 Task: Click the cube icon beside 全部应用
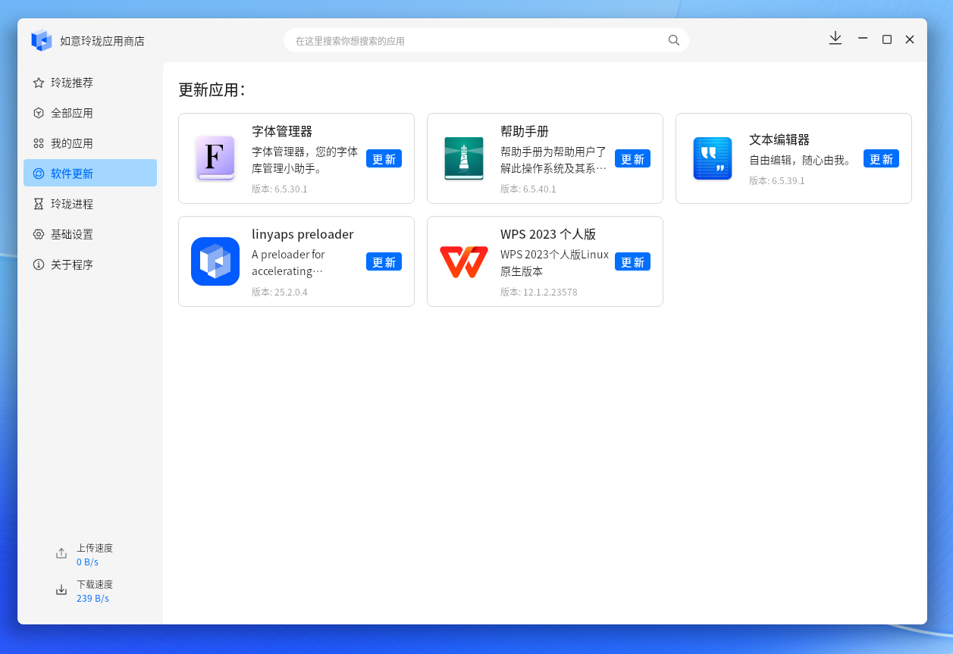pyautogui.click(x=39, y=113)
